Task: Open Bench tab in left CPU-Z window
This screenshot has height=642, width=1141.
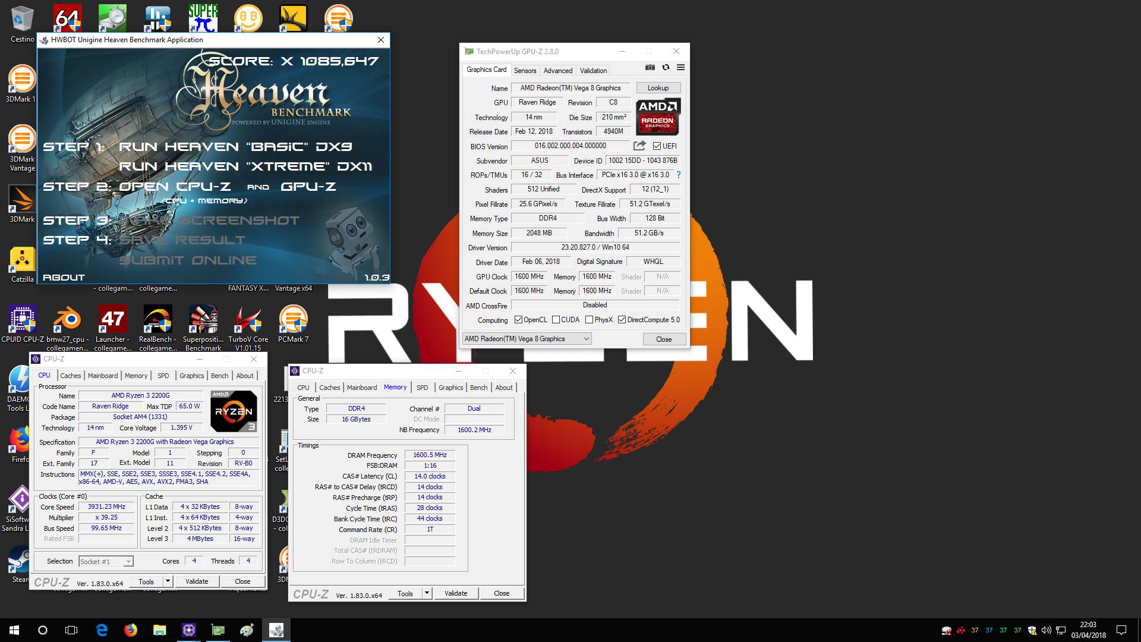Action: (x=219, y=376)
